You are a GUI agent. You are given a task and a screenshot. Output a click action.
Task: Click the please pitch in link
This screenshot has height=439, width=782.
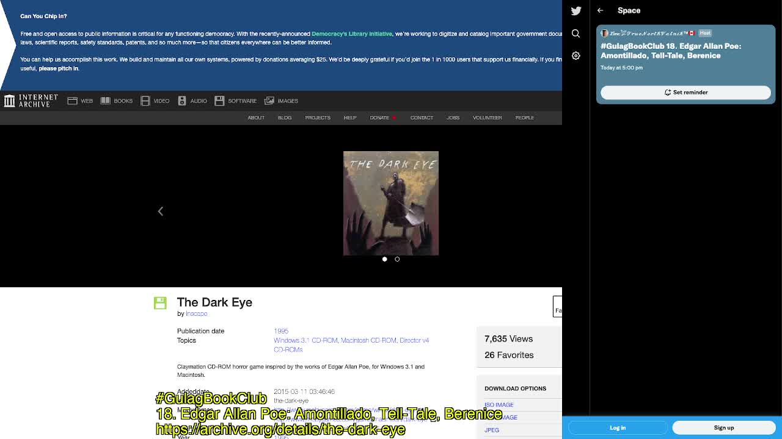(x=59, y=68)
